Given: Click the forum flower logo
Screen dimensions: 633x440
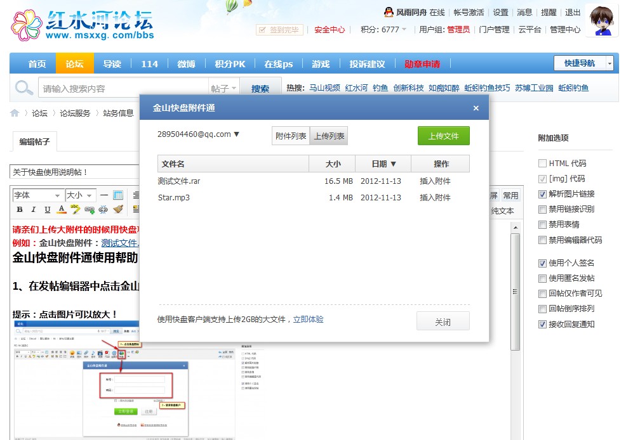Looking at the screenshot, I should [26, 25].
